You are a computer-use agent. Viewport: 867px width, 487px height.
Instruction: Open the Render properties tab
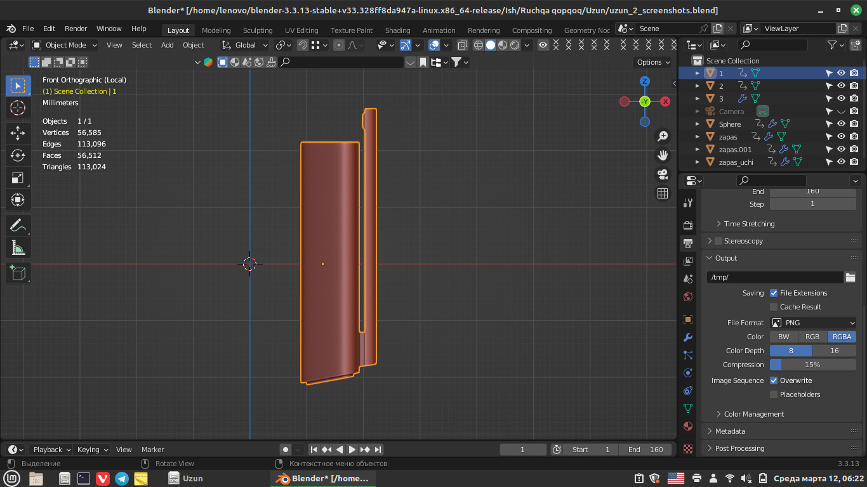coord(688,226)
